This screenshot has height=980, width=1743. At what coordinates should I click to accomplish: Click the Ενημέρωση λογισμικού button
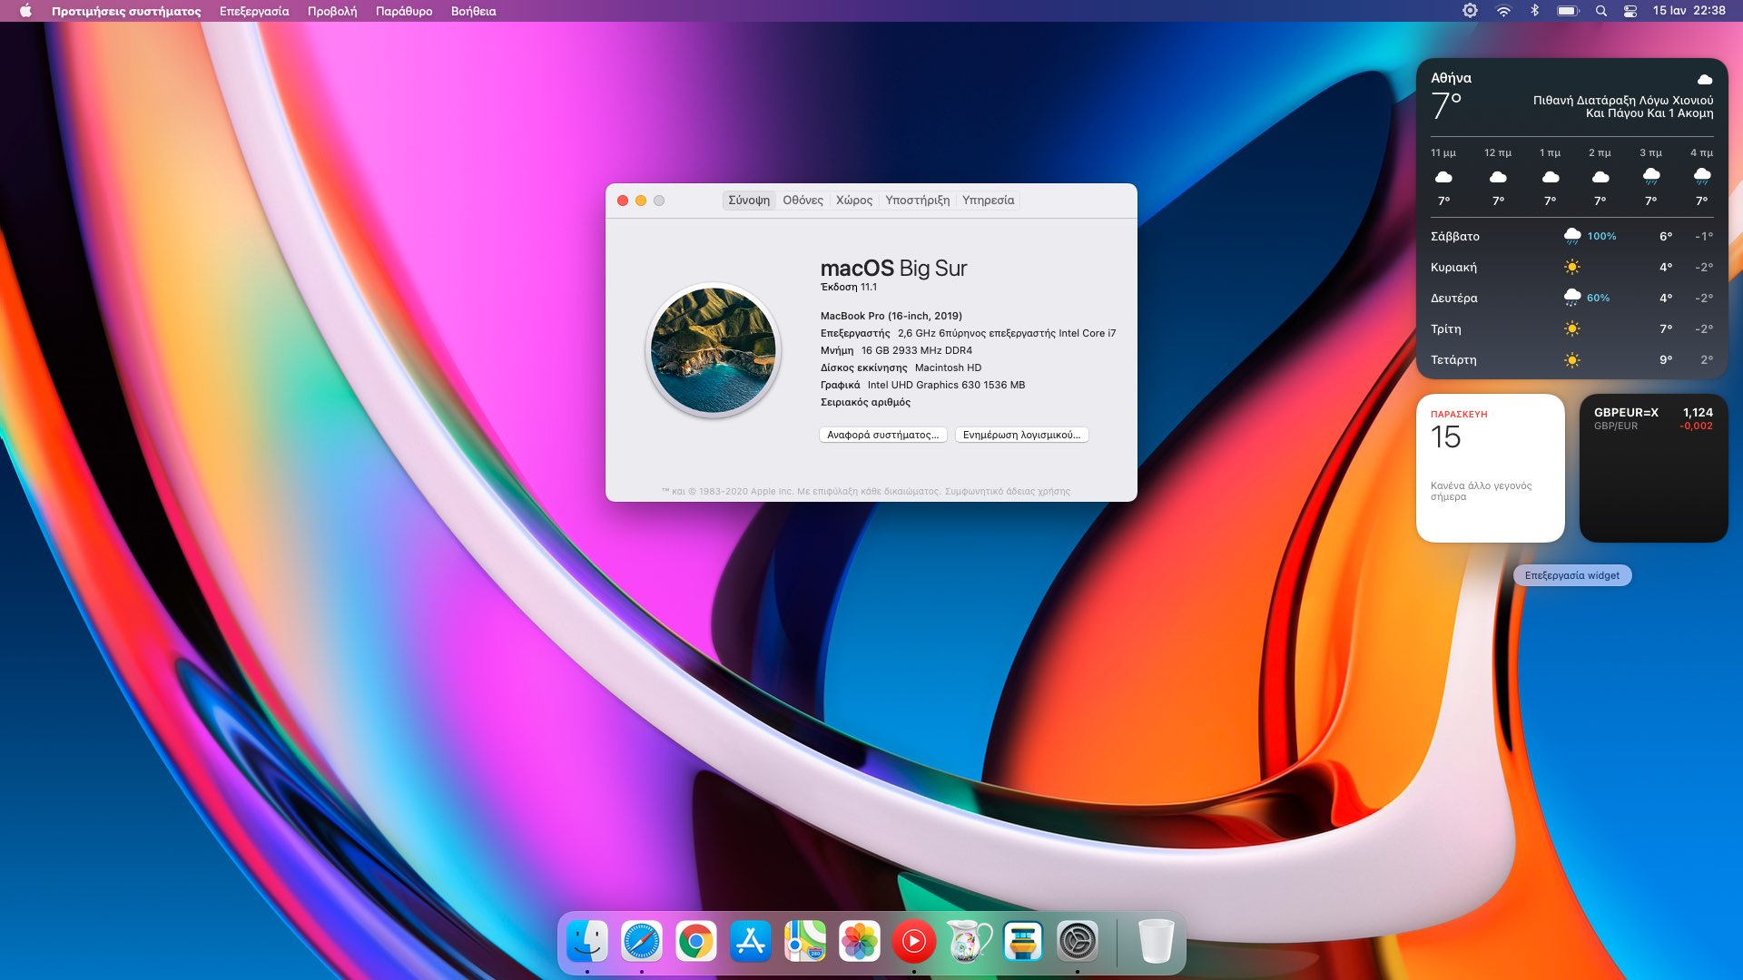coord(1021,435)
